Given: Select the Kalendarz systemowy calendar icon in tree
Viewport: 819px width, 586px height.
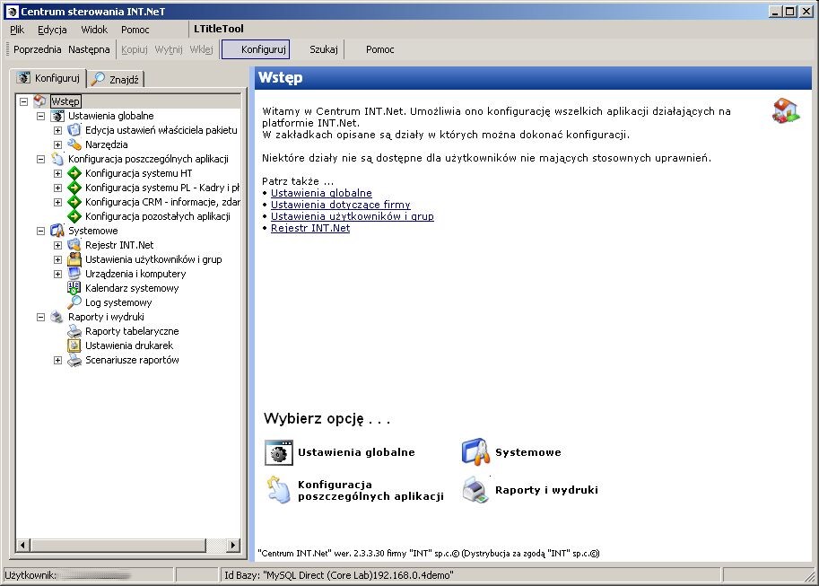Looking at the screenshot, I should click(74, 288).
